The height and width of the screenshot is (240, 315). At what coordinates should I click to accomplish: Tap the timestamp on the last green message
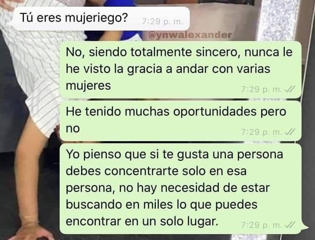pos(262,225)
